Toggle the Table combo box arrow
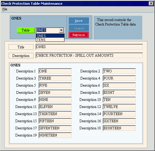The image size is (155, 151). coord(61,30)
